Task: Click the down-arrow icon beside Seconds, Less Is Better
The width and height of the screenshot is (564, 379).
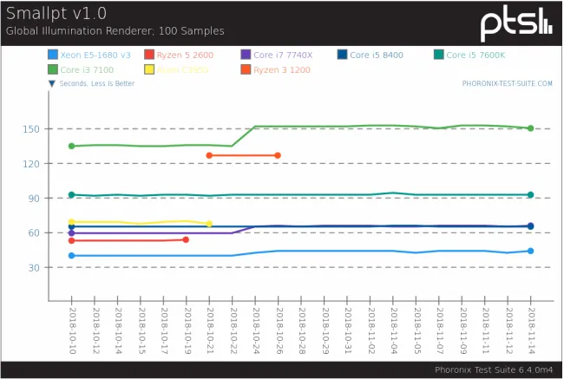Action: tap(52, 84)
